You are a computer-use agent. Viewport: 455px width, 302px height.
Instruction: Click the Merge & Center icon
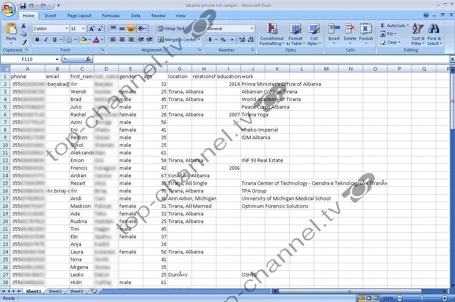[x=161, y=40]
